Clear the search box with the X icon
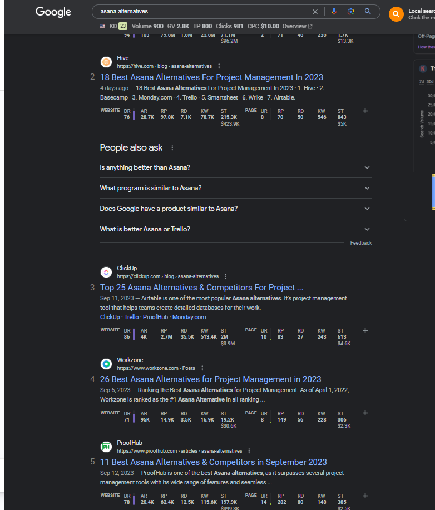Screen dimensions: 435x510 [x=315, y=12]
